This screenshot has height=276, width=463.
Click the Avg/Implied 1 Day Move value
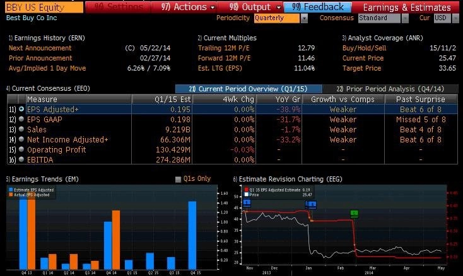(x=149, y=68)
